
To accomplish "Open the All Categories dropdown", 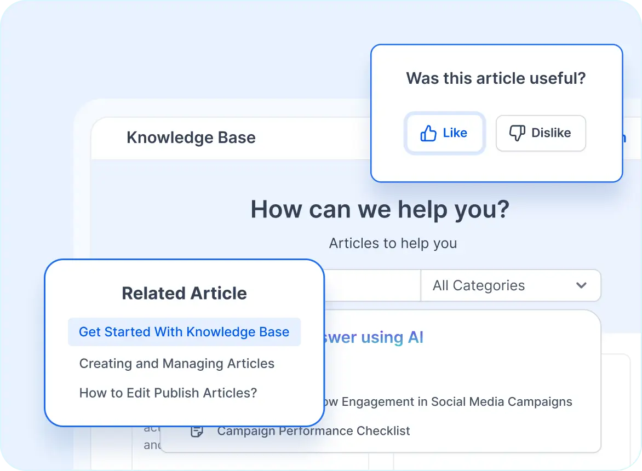I will pos(510,285).
